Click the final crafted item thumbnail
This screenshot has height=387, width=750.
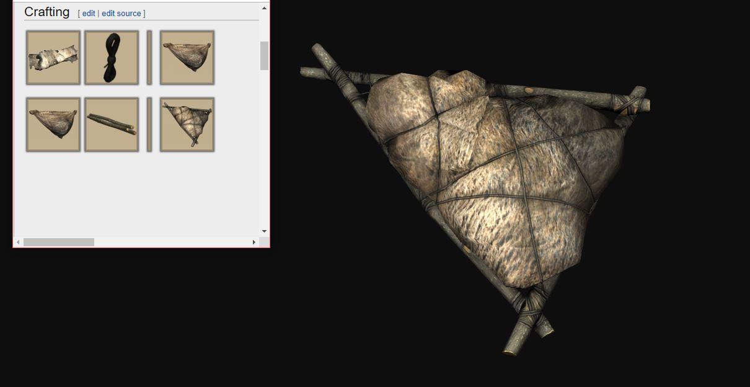pyautogui.click(x=187, y=124)
